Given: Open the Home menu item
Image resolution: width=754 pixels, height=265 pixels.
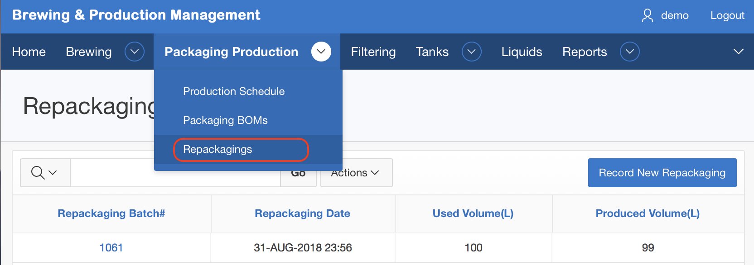Looking at the screenshot, I should click(x=29, y=52).
